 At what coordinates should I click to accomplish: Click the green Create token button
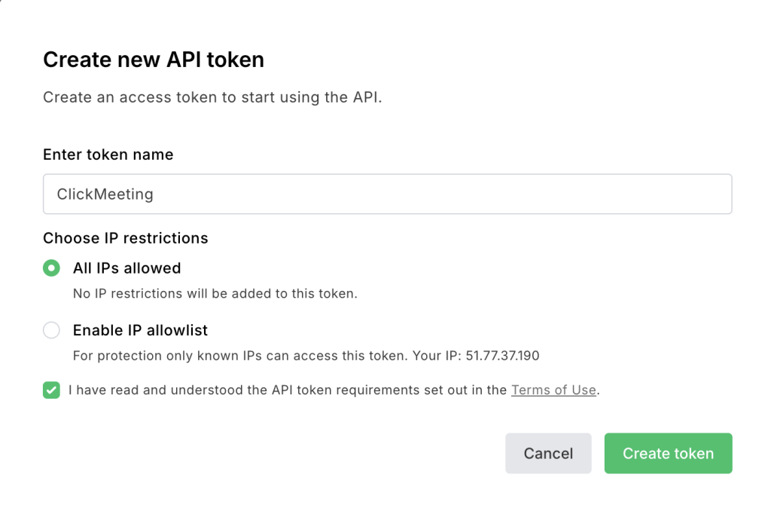(668, 453)
